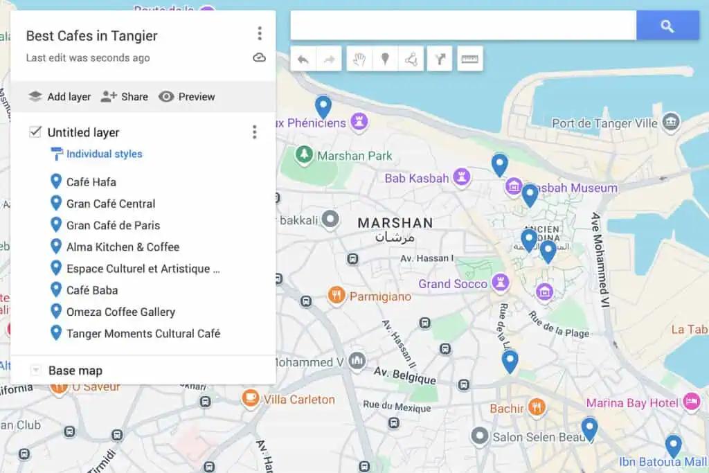Image resolution: width=709 pixels, height=473 pixels.
Task: Click pin icon beside Café Baba
Action: [55, 290]
